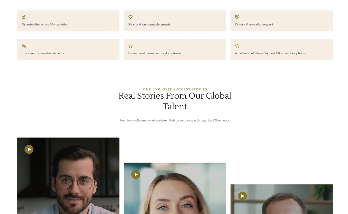Click the handshake icon for Cultural & relocation support
Screen dimensions: 348x214
237,17
